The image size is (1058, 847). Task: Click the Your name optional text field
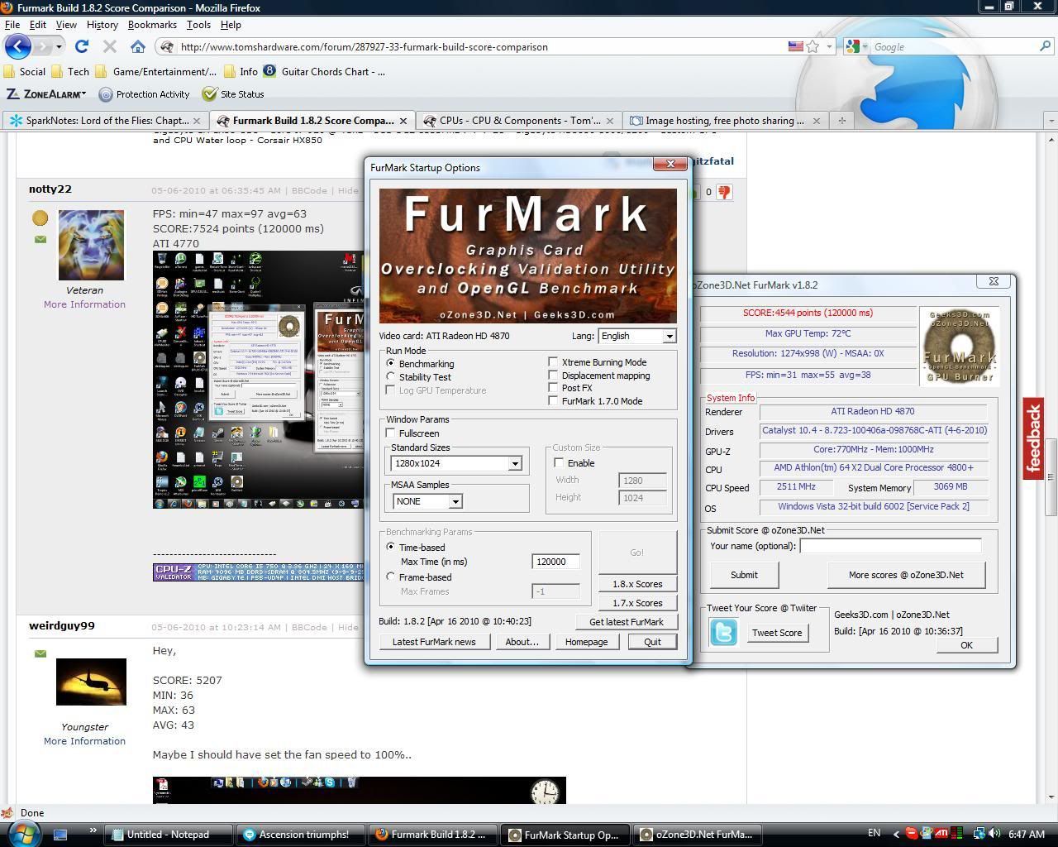890,546
